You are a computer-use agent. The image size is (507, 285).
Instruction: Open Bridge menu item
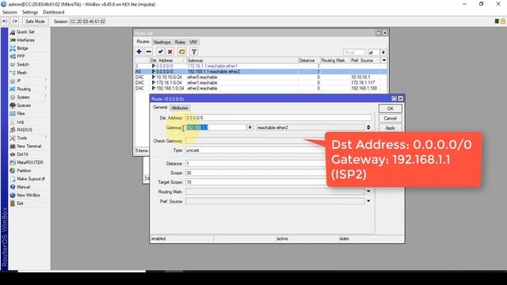[22, 48]
